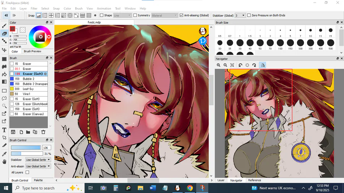Select the Text tool
Viewport: 344px width, 193px height.
[4, 130]
